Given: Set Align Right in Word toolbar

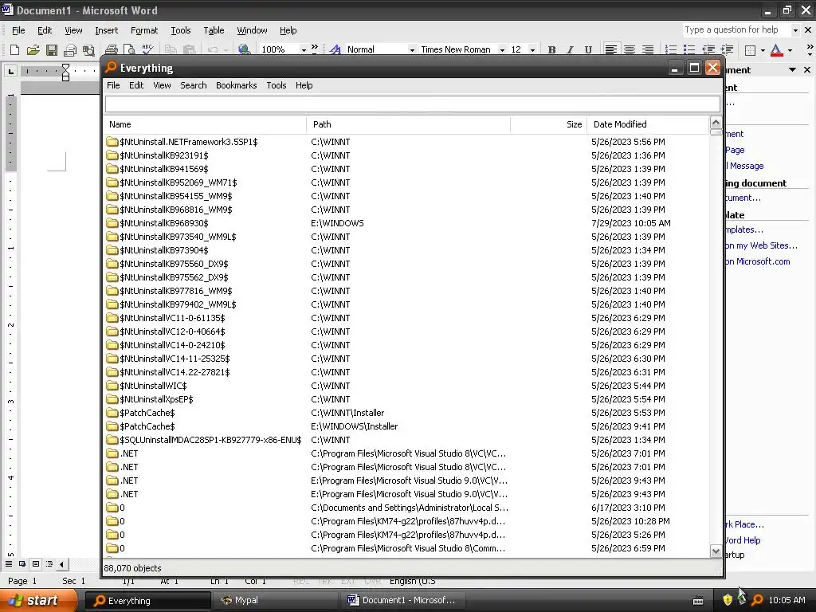Looking at the screenshot, I should (x=648, y=49).
